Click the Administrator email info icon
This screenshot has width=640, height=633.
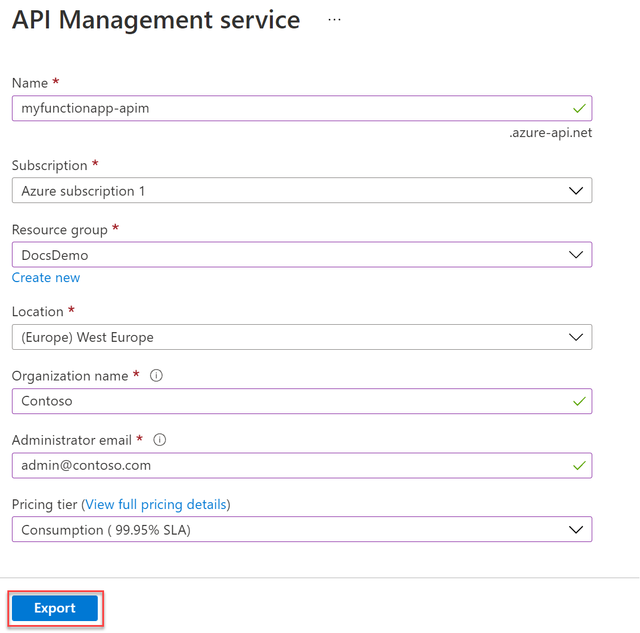pyautogui.click(x=160, y=440)
